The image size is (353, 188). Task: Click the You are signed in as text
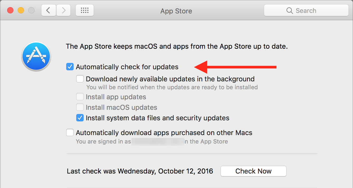103,141
